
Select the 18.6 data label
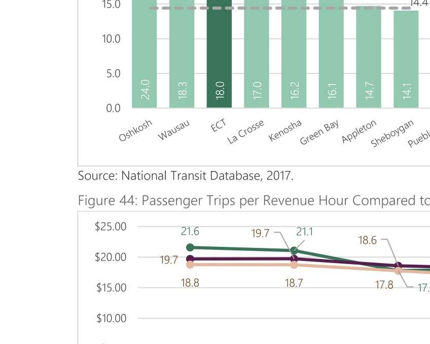pyautogui.click(x=368, y=240)
